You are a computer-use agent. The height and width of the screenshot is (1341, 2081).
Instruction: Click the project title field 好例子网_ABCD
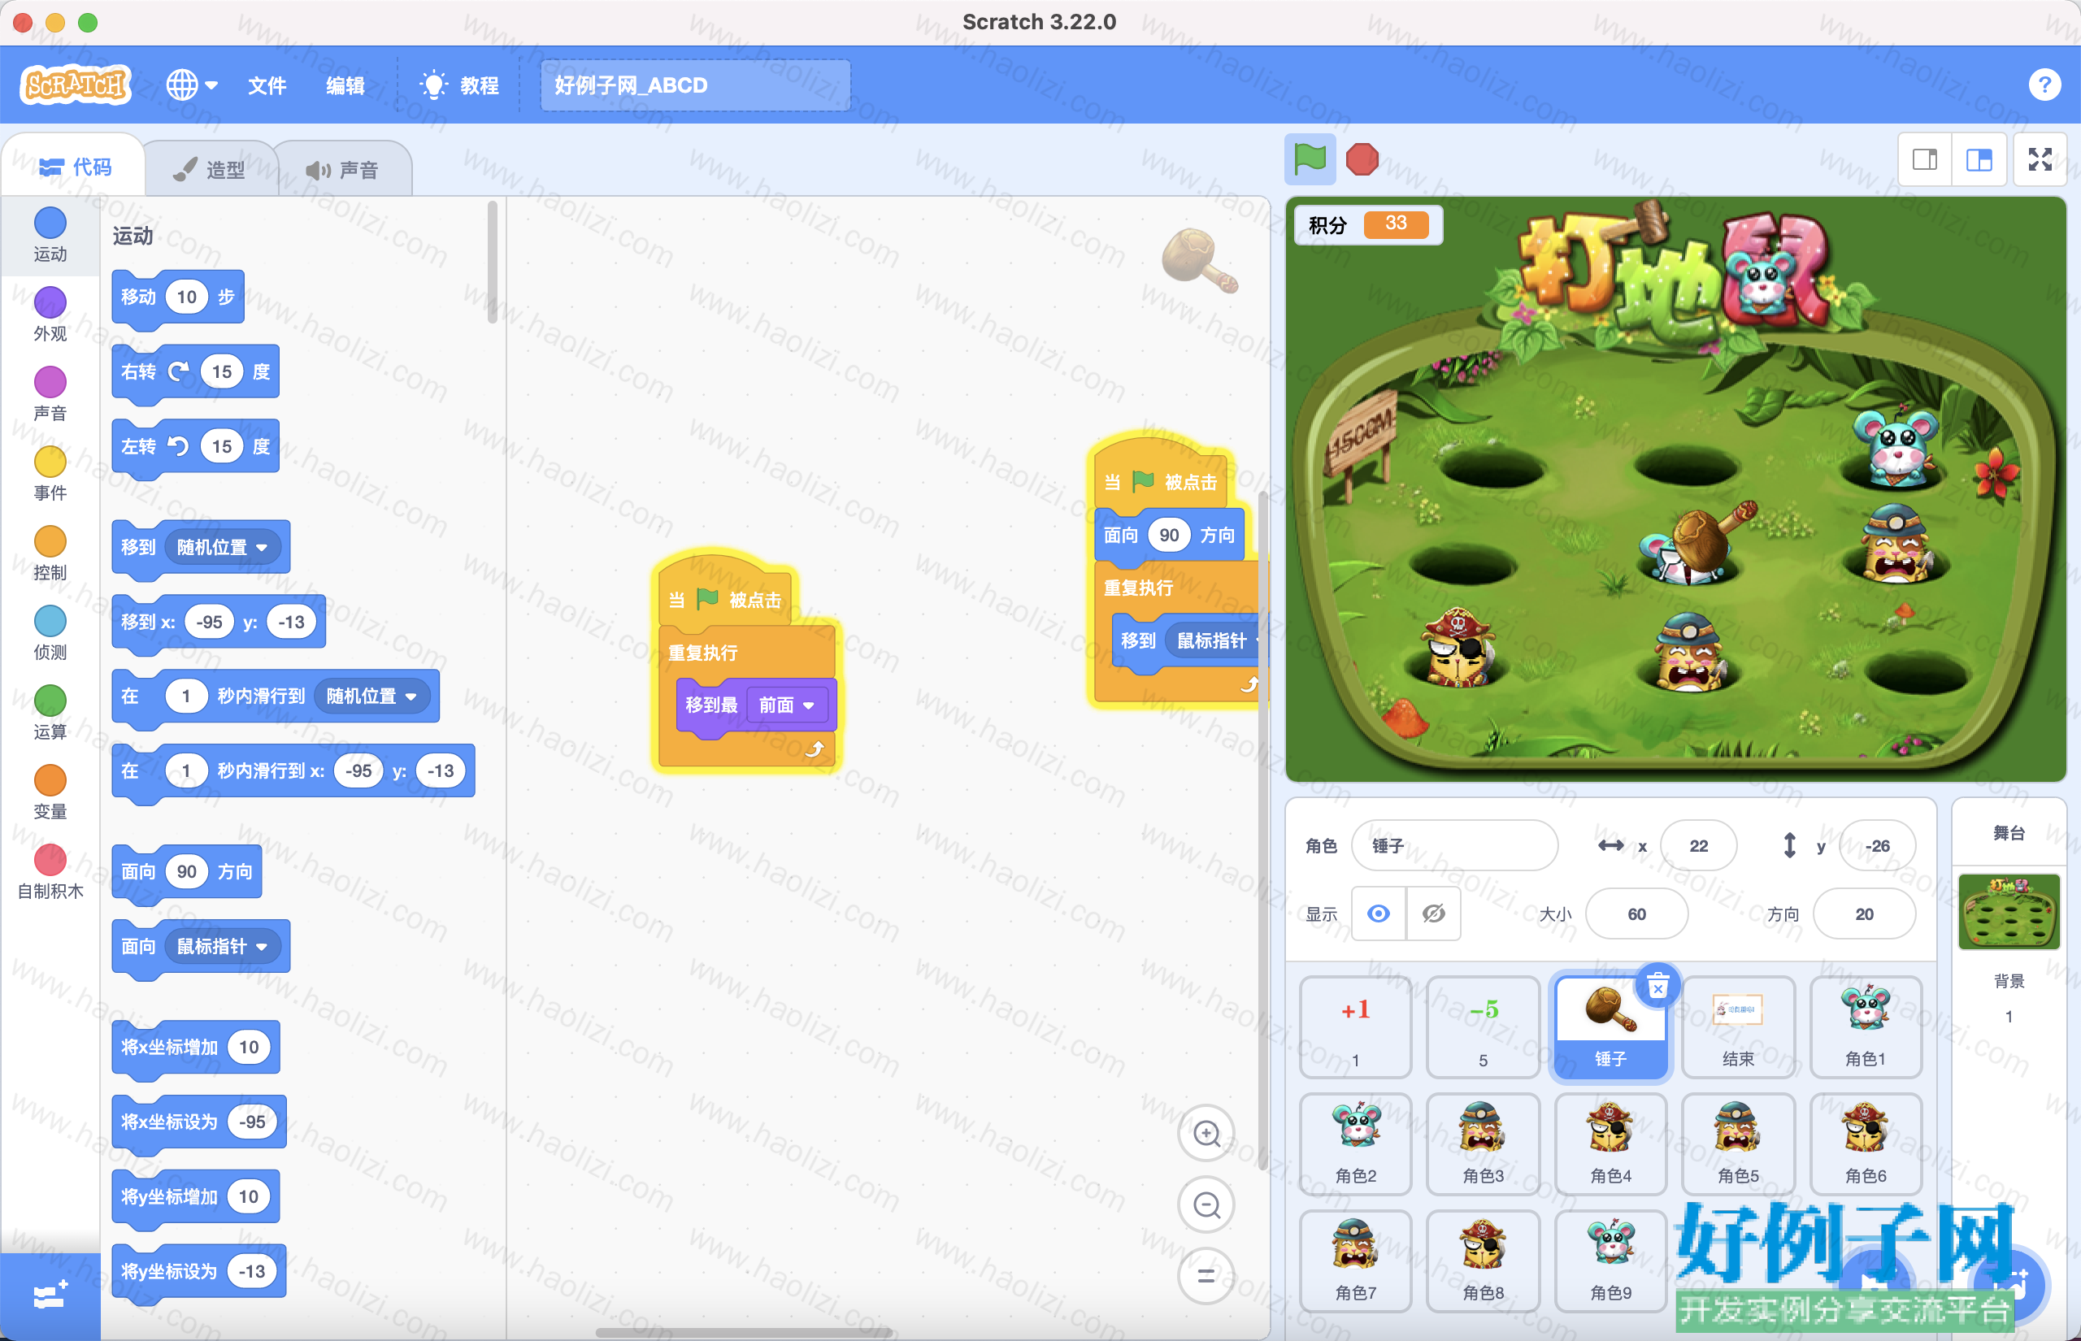click(x=695, y=85)
